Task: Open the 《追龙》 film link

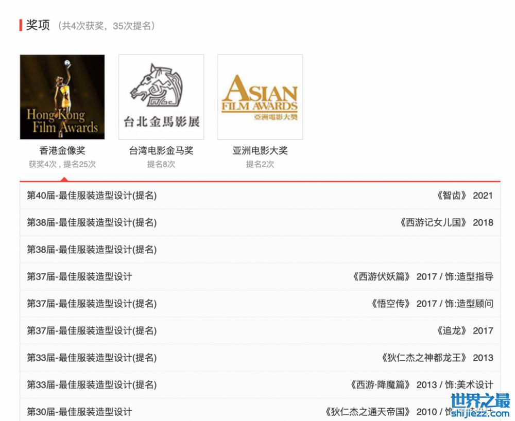Action: (452, 331)
